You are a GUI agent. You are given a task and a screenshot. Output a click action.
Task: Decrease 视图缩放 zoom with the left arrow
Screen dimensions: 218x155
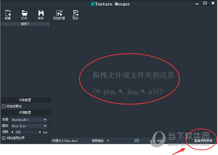click(108, 141)
